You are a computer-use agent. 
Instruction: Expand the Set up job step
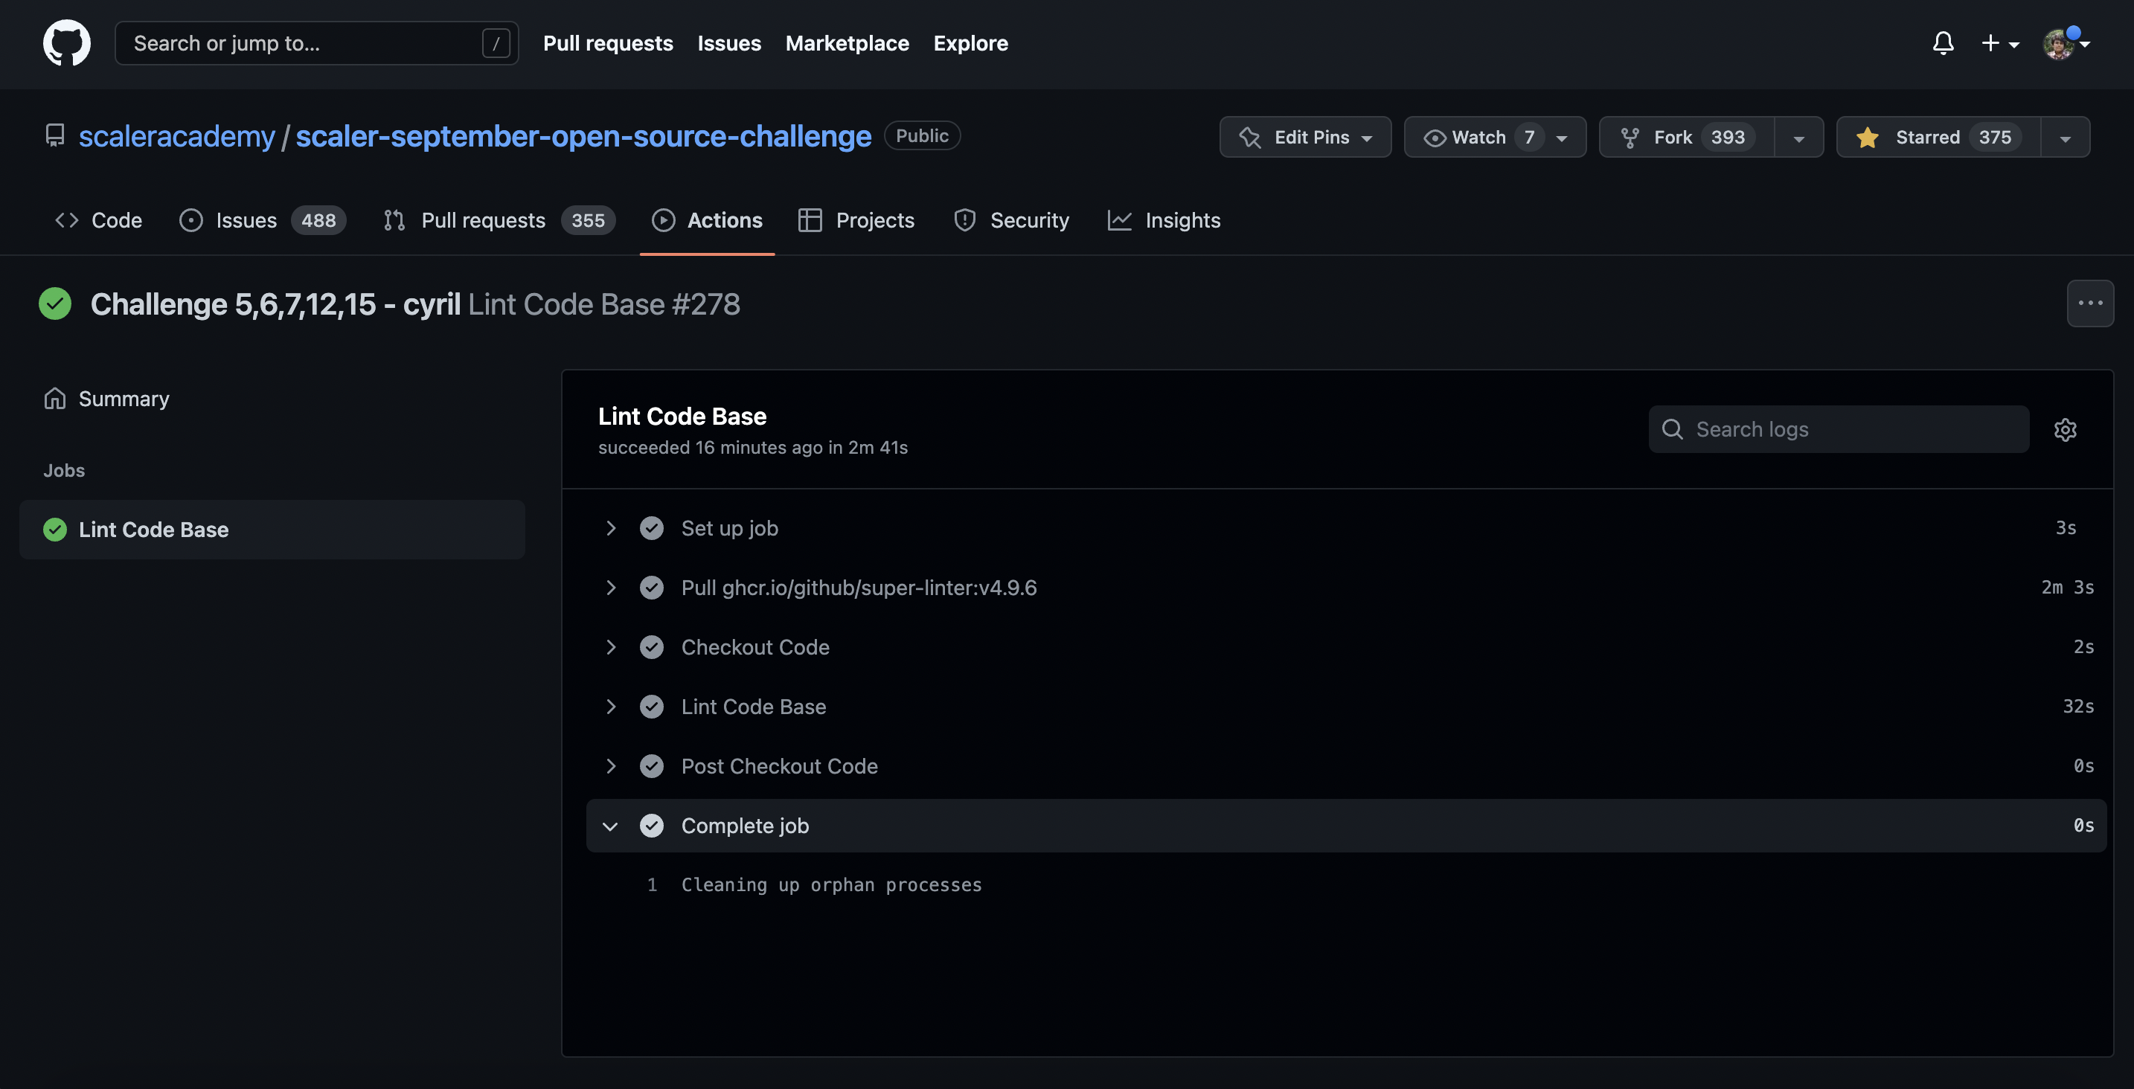click(611, 528)
